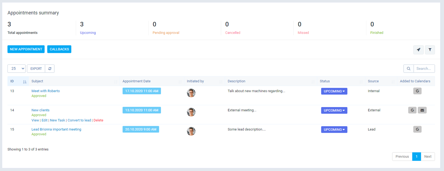Open UPCOMING status dropdown for appointment 15

pos(334,129)
